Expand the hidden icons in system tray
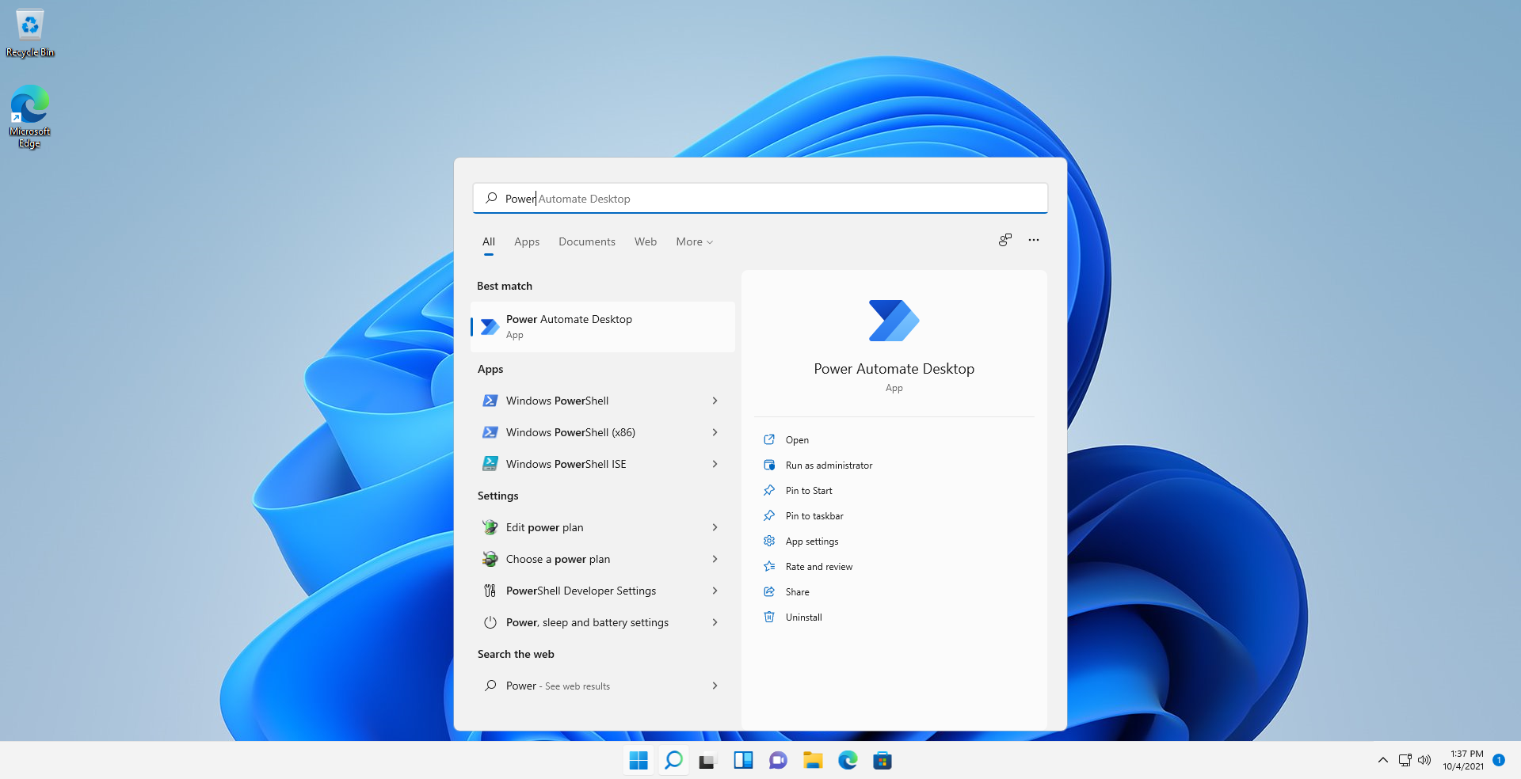The width and height of the screenshot is (1521, 779). tap(1382, 760)
